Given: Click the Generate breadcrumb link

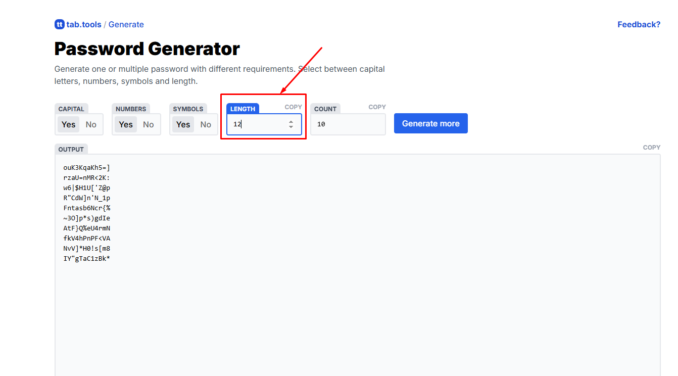Looking at the screenshot, I should (126, 24).
